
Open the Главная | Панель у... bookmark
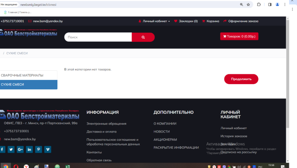point(17,12)
